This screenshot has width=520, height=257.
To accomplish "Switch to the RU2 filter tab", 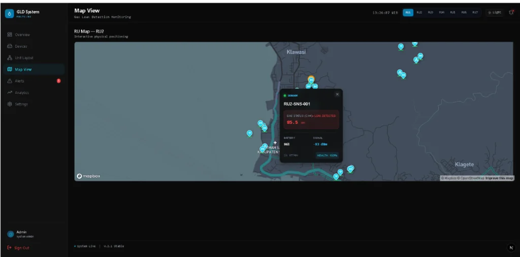I will pyautogui.click(x=419, y=12).
